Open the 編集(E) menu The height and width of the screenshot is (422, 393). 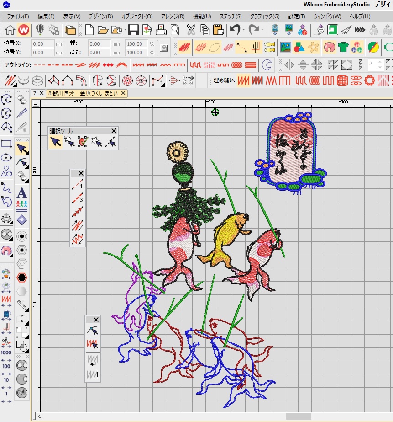click(x=46, y=16)
